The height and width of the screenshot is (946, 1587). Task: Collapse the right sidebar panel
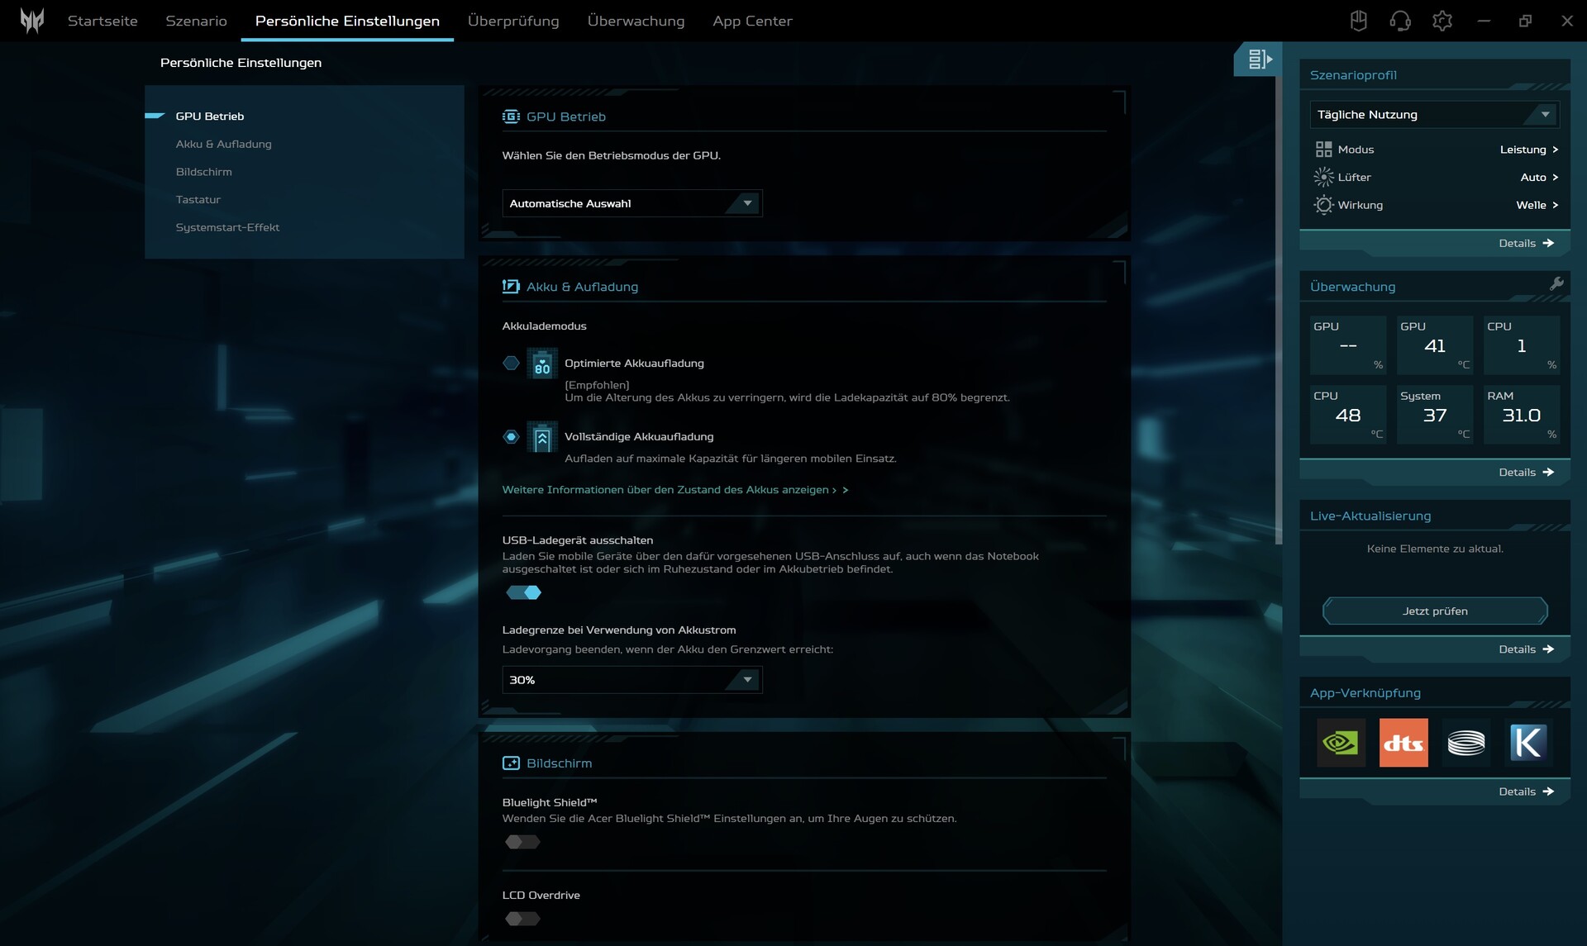(x=1259, y=59)
